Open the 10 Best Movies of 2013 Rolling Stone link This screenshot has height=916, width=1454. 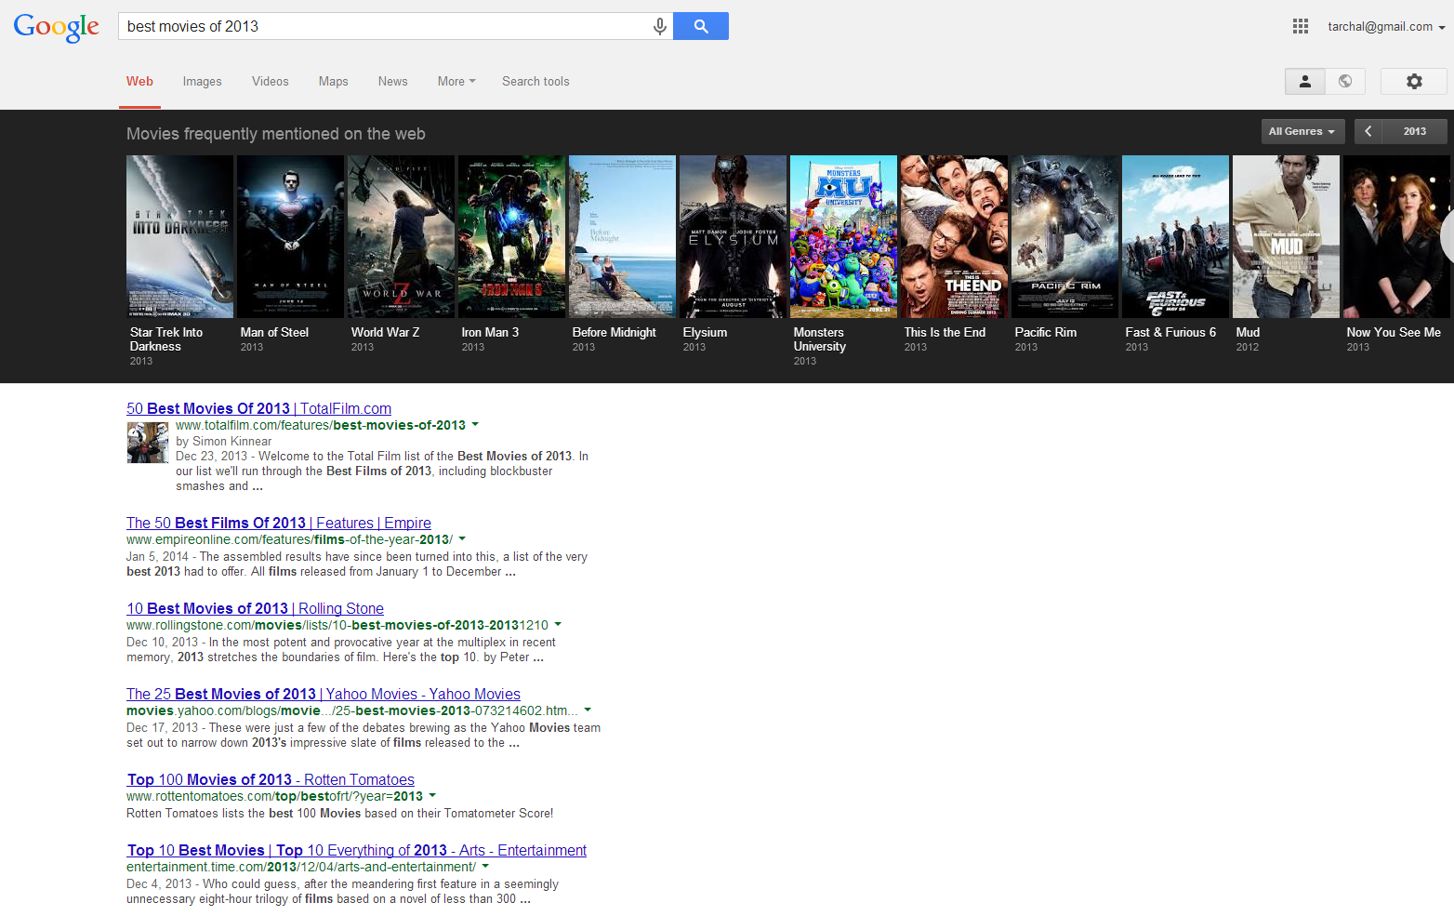[x=255, y=609]
